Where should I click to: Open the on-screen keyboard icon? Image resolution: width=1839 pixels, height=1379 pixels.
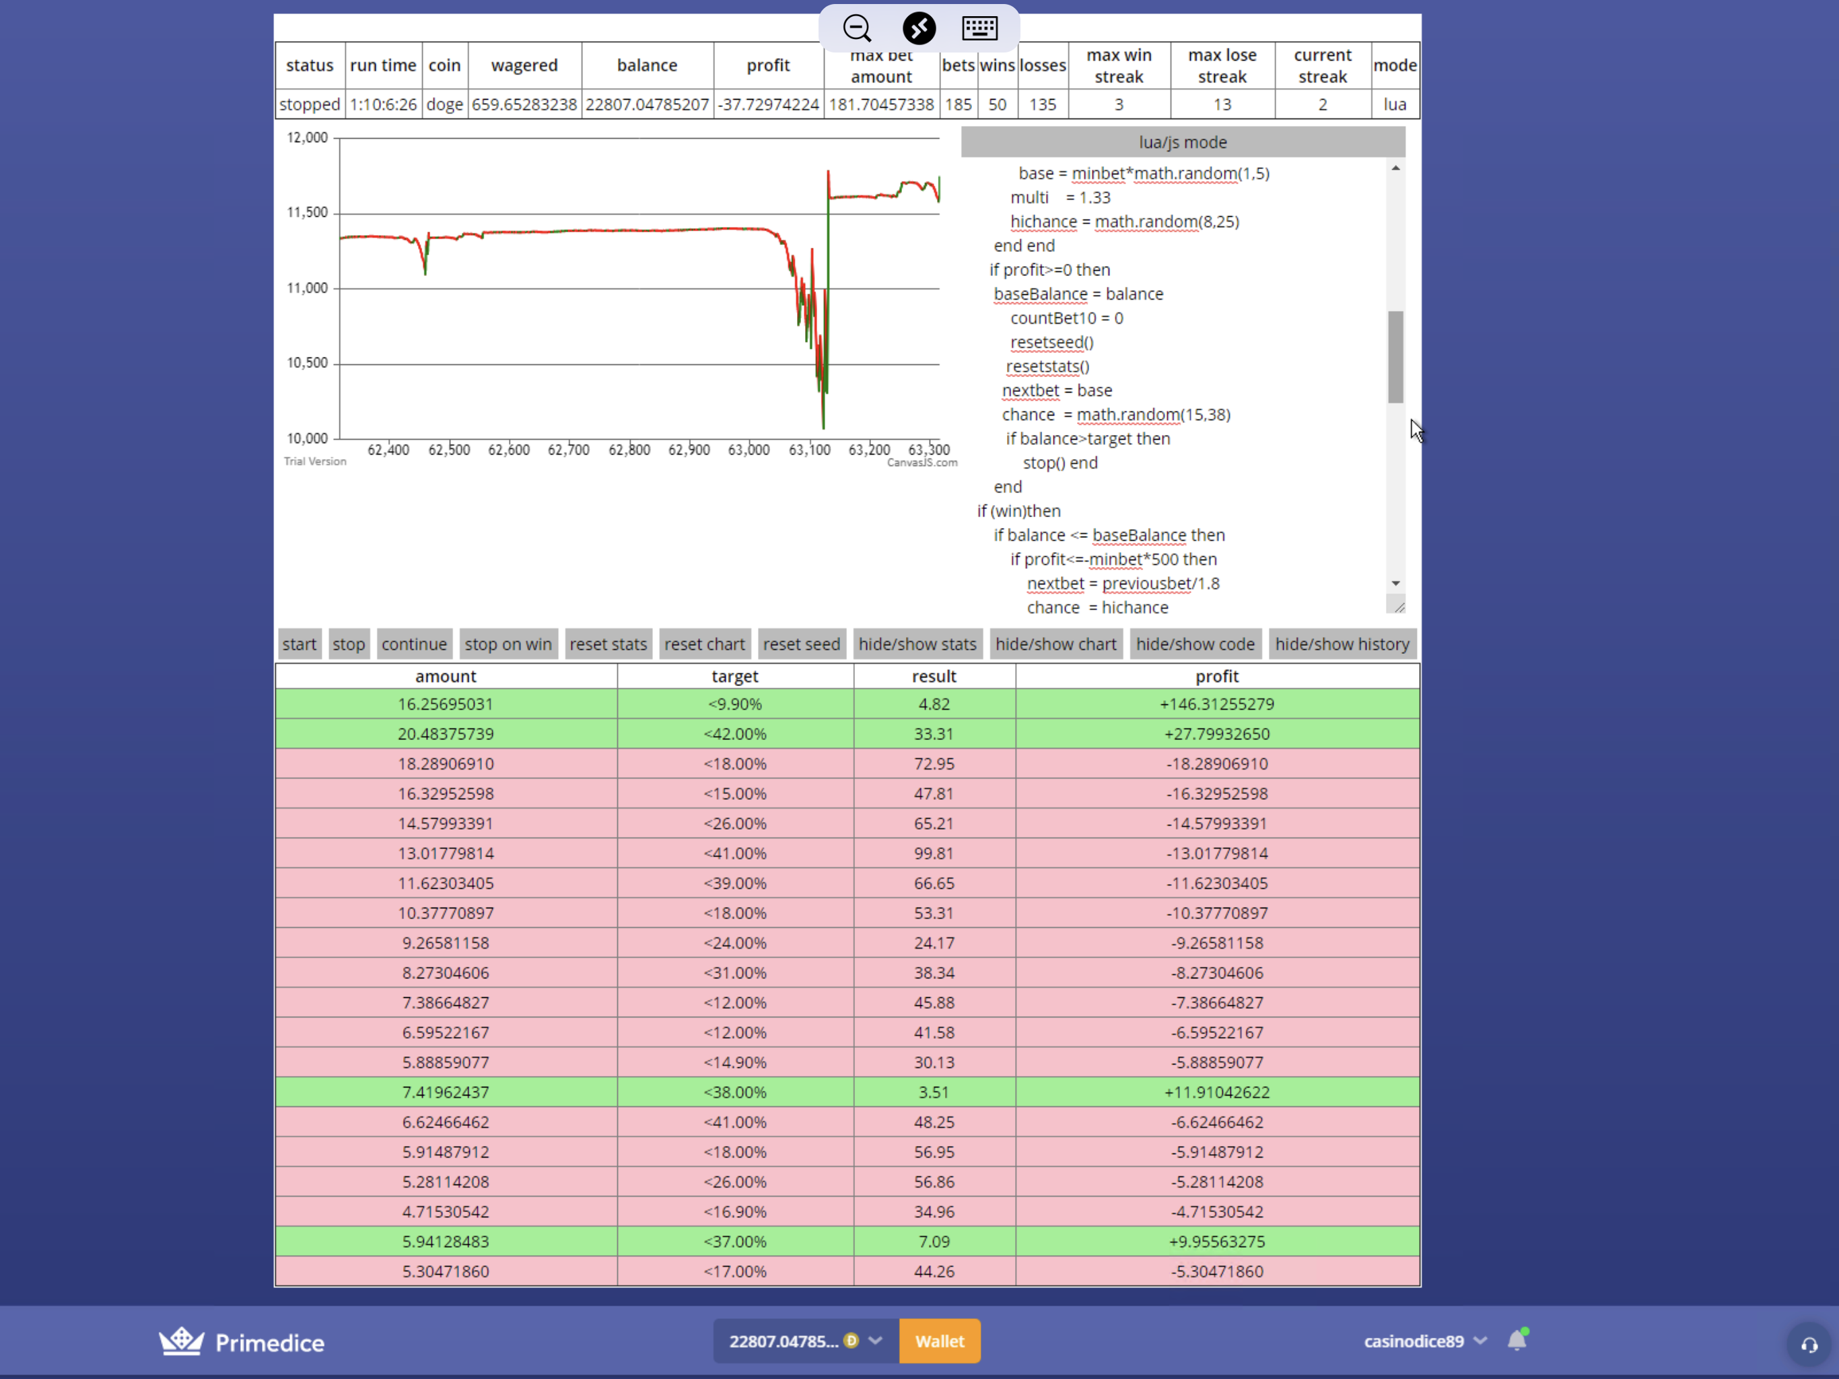tap(979, 28)
